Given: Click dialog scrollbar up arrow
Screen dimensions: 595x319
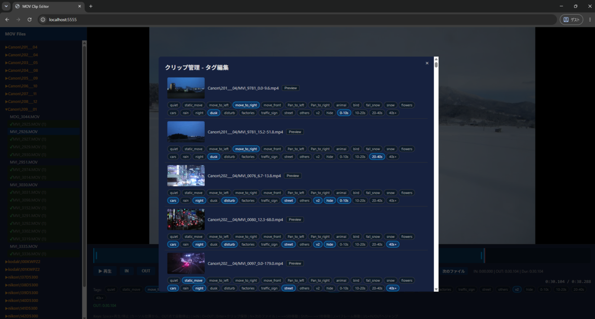Looking at the screenshot, I should point(436,59).
